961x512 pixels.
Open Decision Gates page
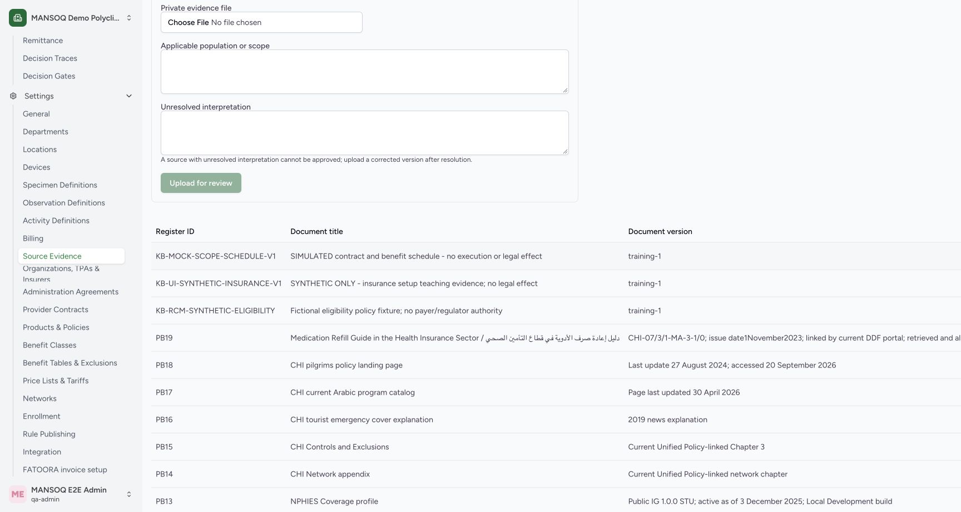[x=49, y=76]
